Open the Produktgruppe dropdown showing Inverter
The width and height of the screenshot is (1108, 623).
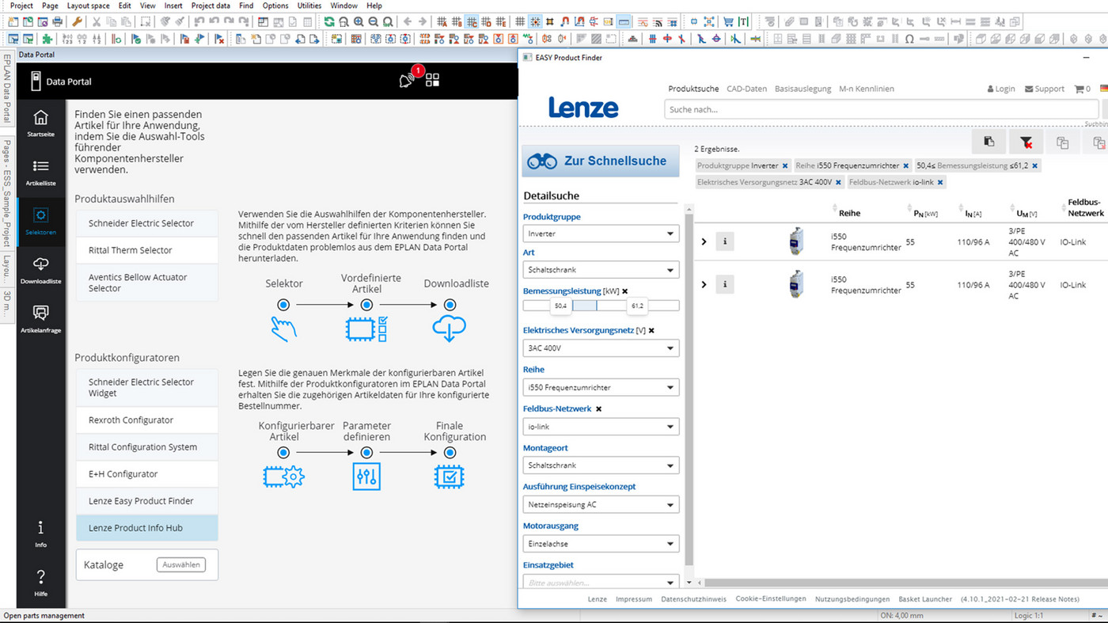pos(600,233)
